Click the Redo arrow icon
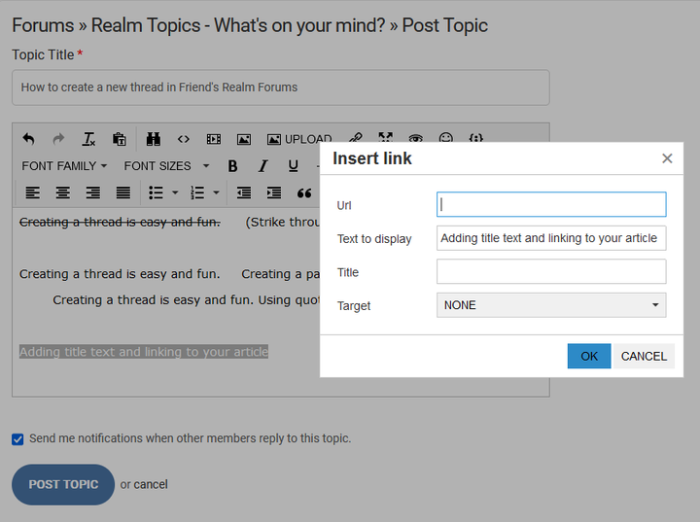Viewport: 700px width, 522px height. tap(58, 139)
